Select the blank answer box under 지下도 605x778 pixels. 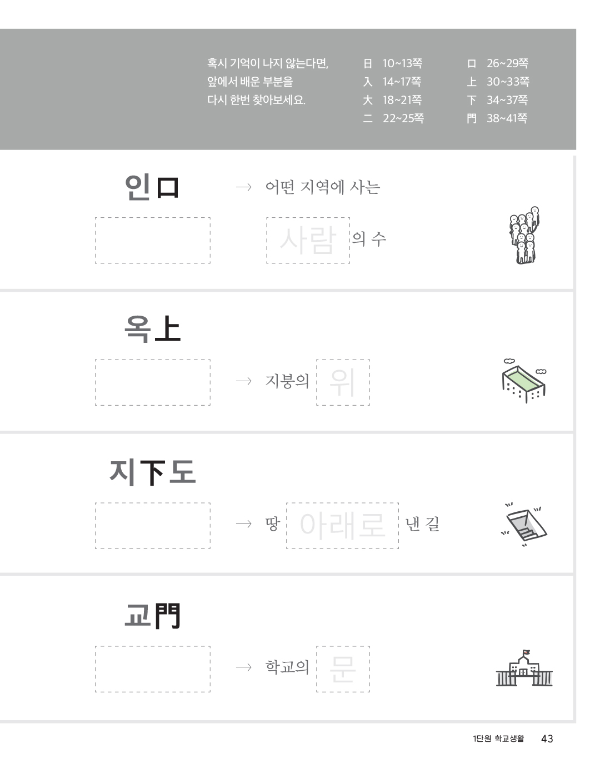[x=153, y=526]
